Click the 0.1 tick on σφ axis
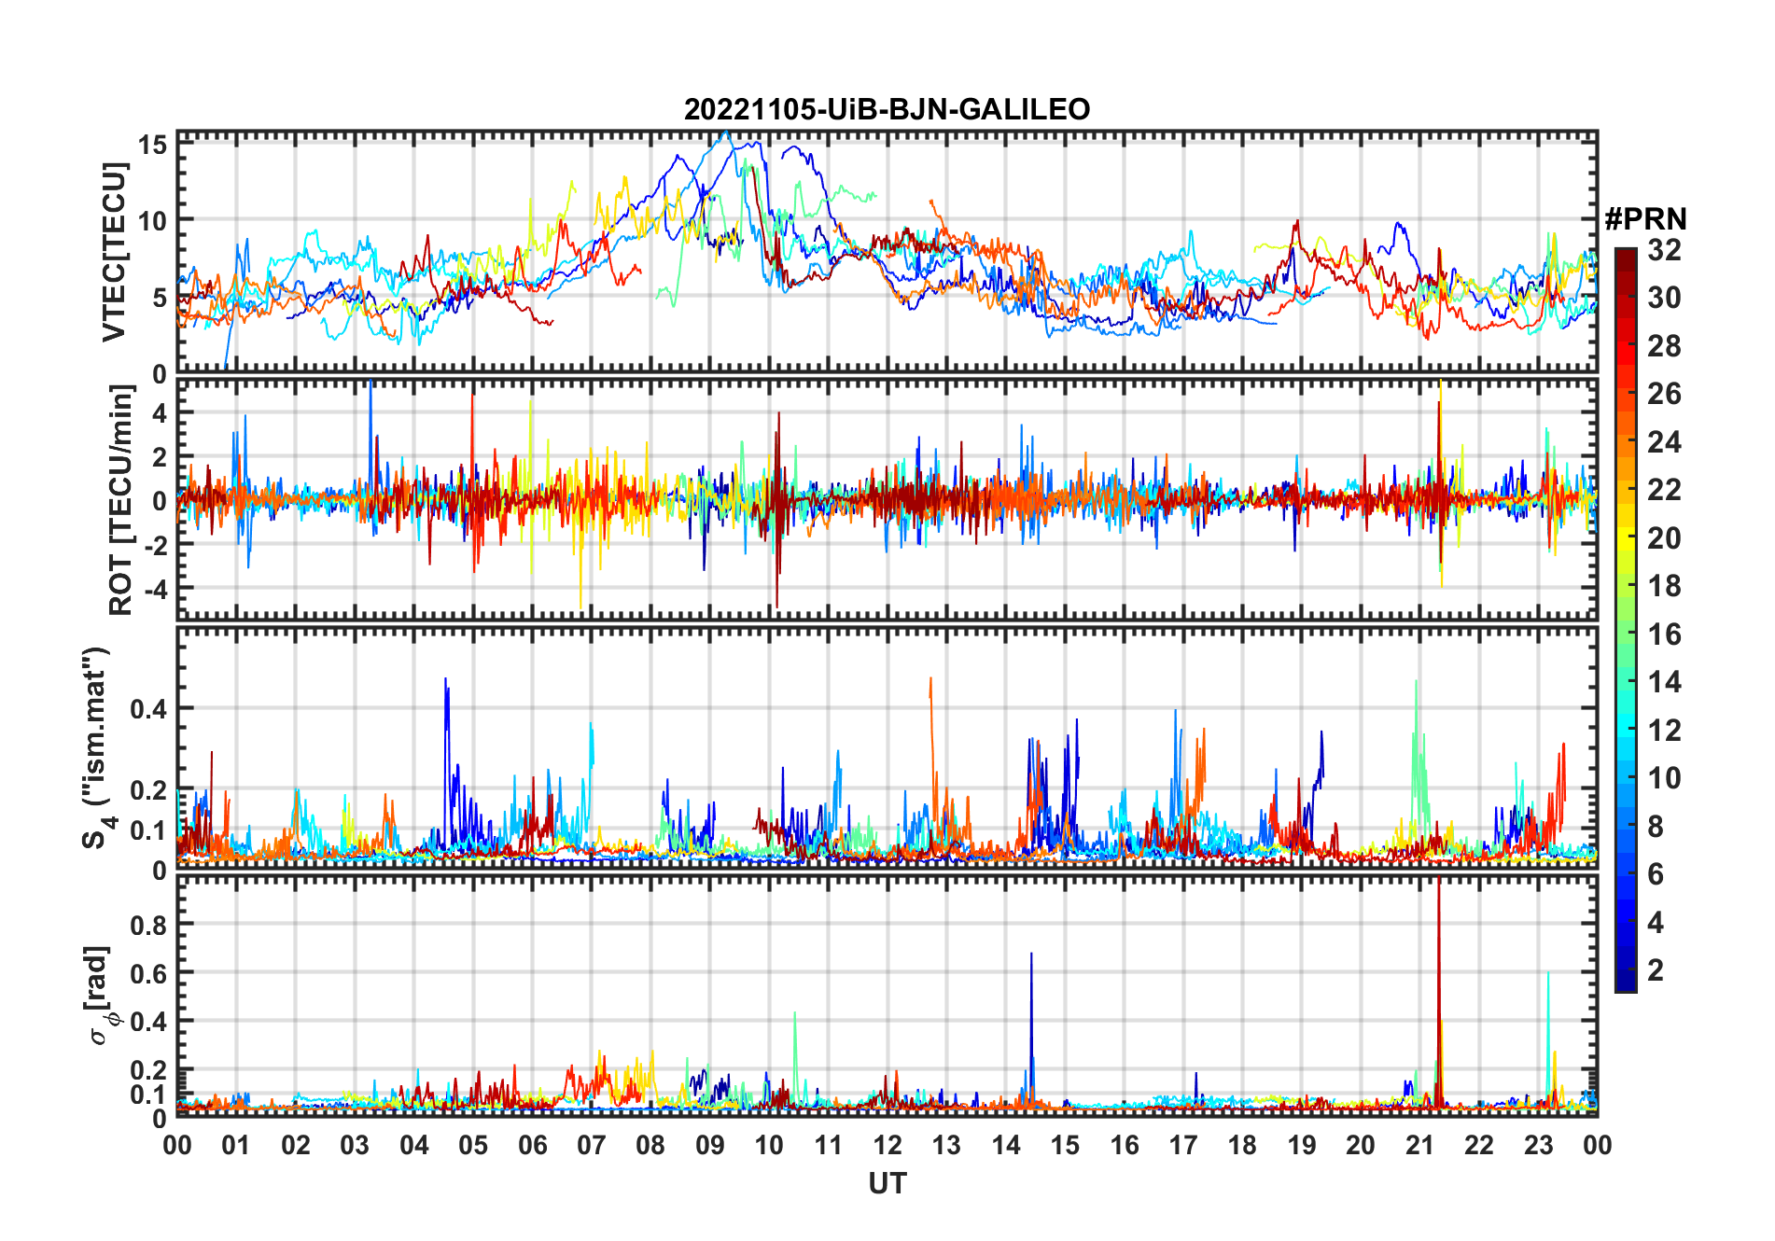This screenshot has width=1775, height=1241. point(149,1094)
